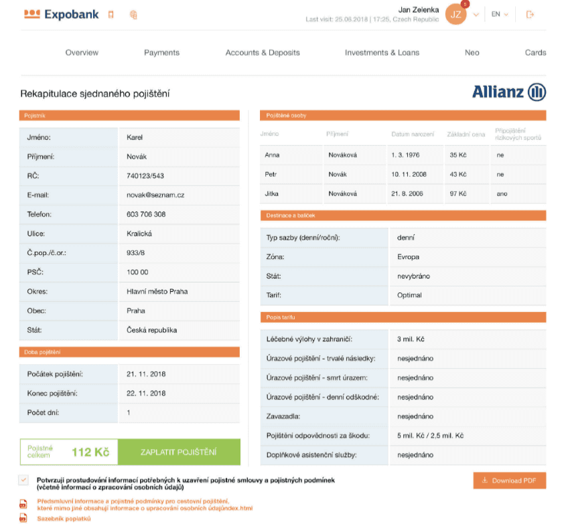Open the Sazebník poplatků link
Viewport: 564px width, 524px height.
click(x=64, y=519)
